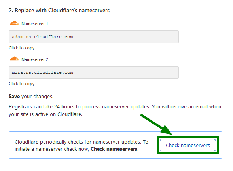Screen dimensions: 233x171
Task: Click 'initiate a nameserver check now' text
Action: tap(52, 149)
